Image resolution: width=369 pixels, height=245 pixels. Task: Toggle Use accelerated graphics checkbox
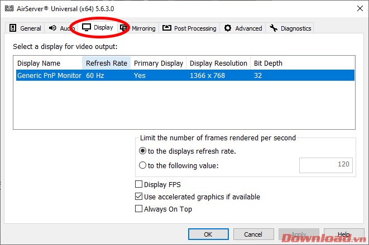[138, 197]
